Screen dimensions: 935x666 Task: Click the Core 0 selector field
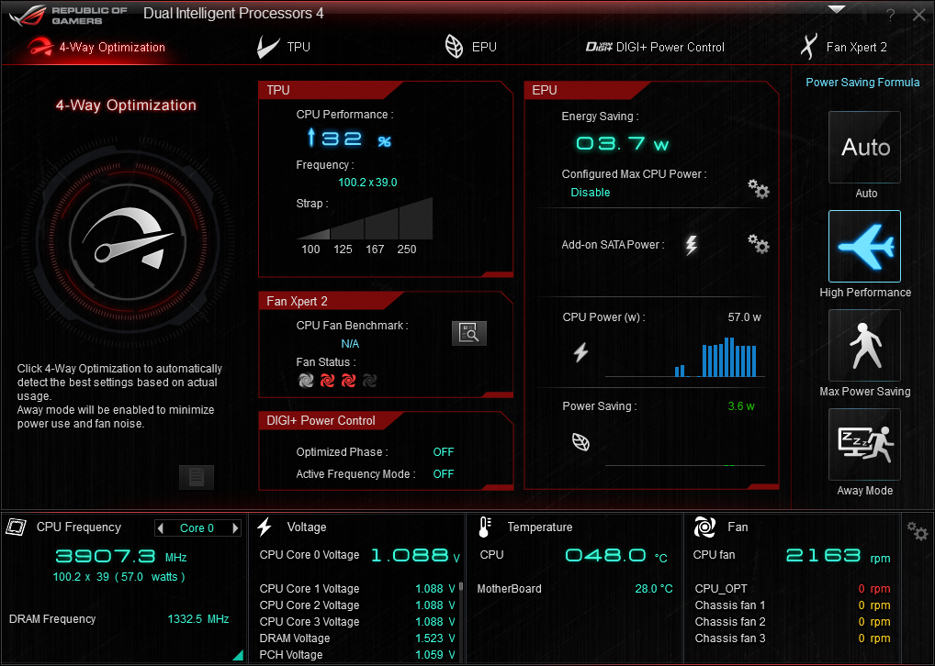coord(197,527)
